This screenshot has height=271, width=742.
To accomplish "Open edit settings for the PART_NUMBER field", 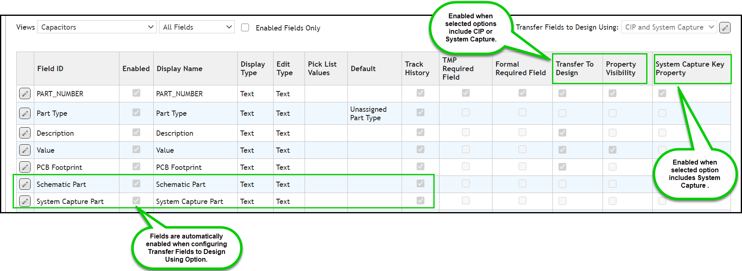I will pyautogui.click(x=25, y=93).
